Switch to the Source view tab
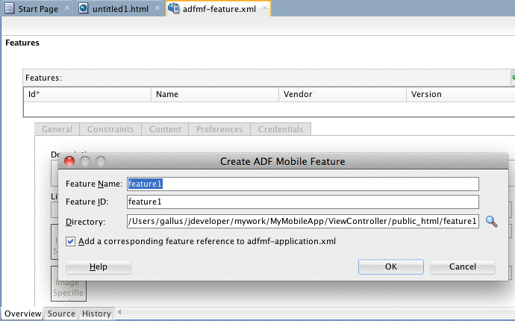515x321 pixels. 61,314
